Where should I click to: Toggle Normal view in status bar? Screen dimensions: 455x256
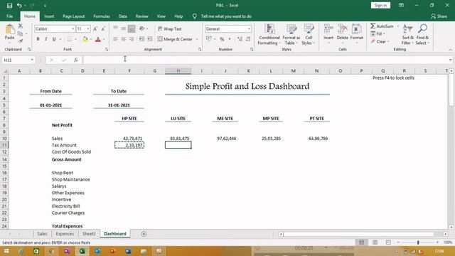(x=361, y=242)
